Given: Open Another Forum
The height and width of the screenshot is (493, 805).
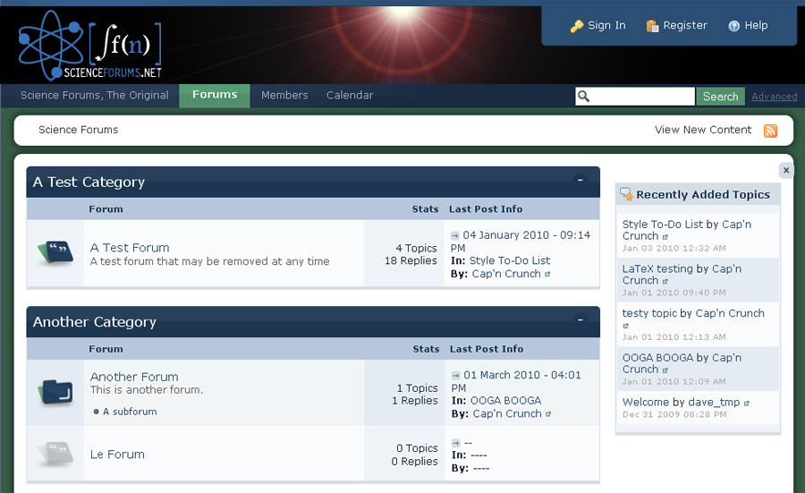Looking at the screenshot, I should point(134,377).
